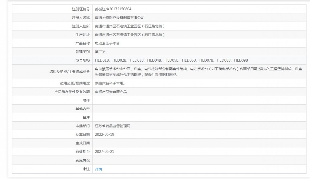The height and width of the screenshot is (179, 310).
Task: Click the 附件 label
Action: tap(86, 100)
